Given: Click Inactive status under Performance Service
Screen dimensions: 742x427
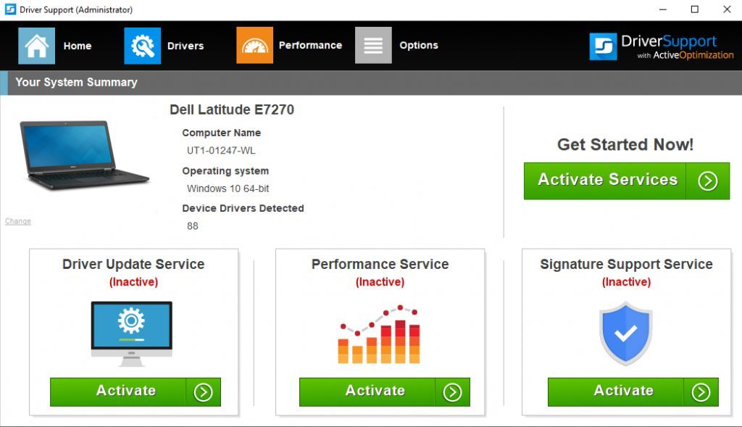Looking at the screenshot, I should (x=380, y=282).
